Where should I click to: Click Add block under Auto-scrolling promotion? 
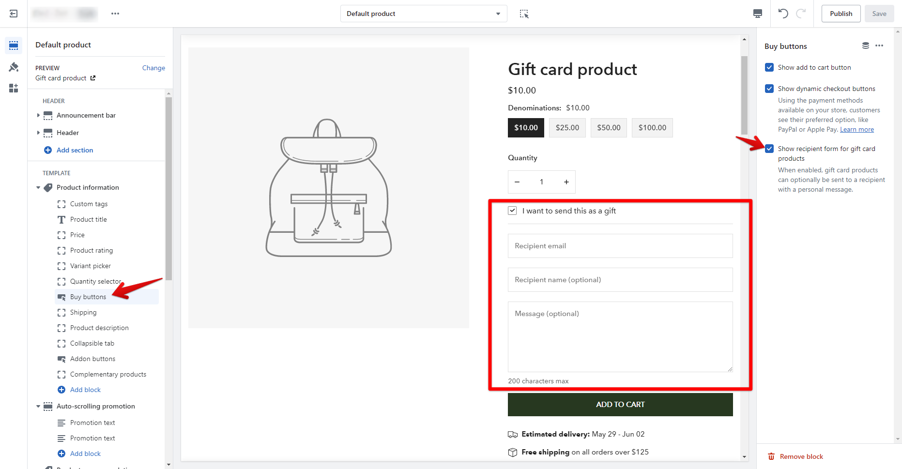(85, 454)
